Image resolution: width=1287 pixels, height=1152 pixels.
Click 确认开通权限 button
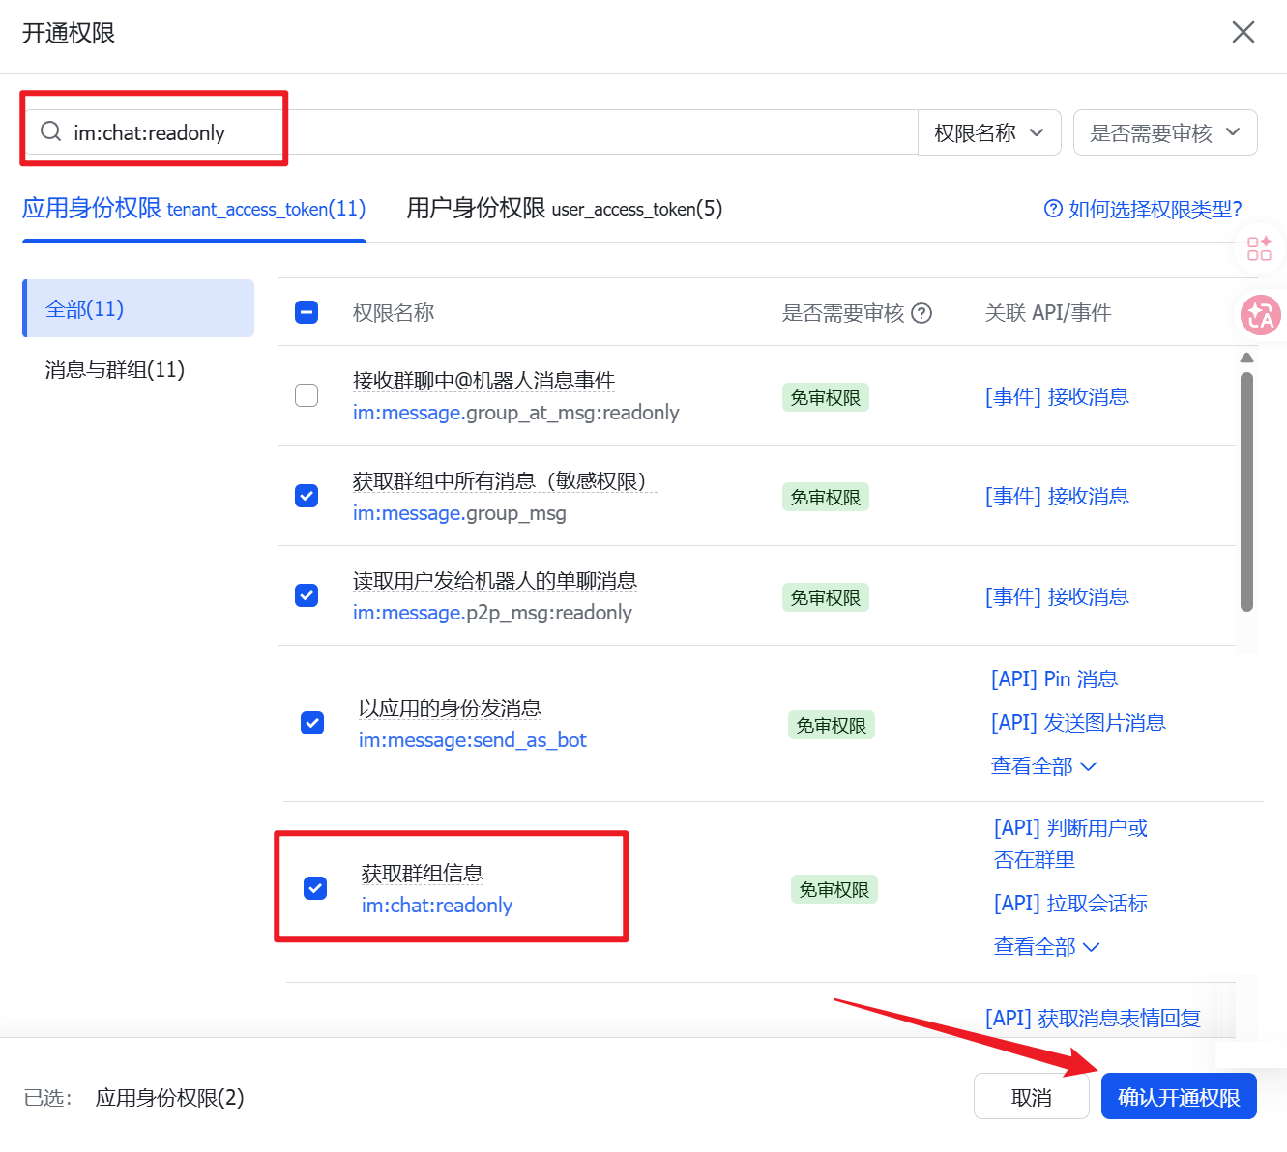pyautogui.click(x=1178, y=1097)
